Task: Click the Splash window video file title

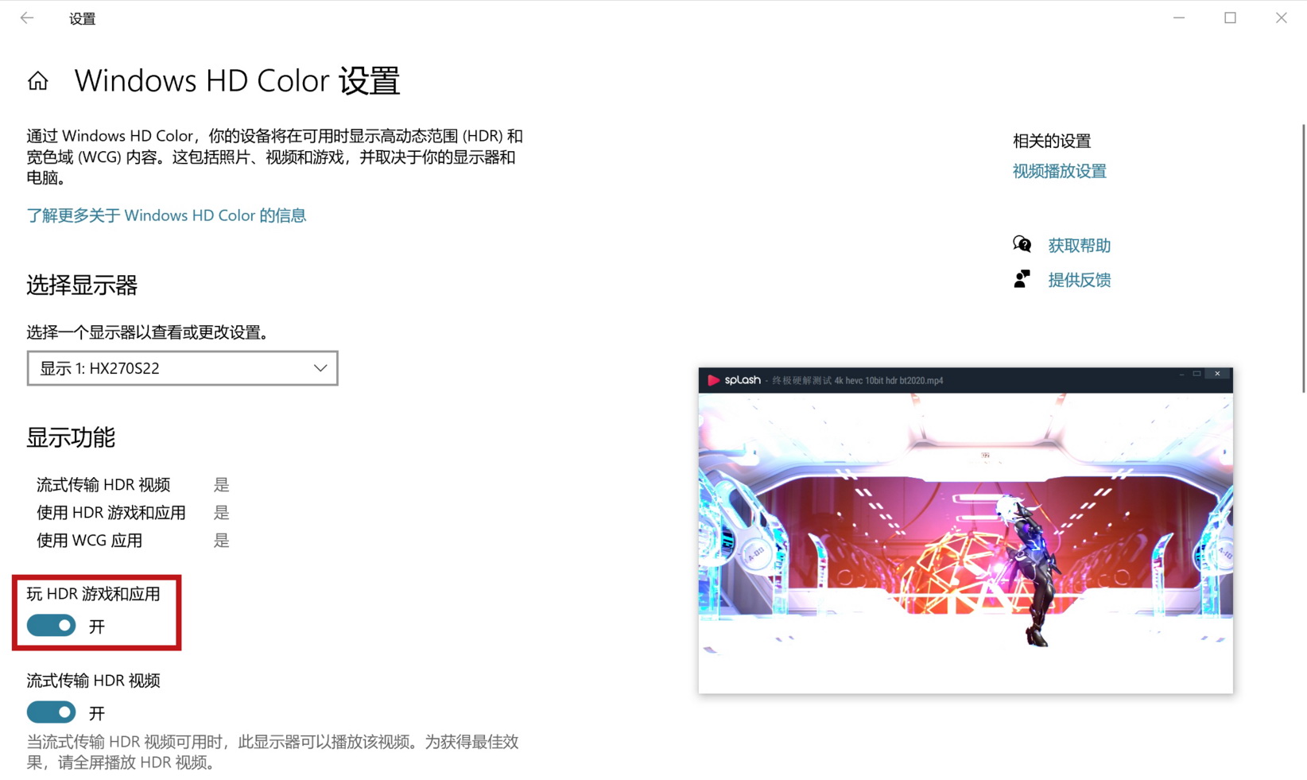Action: tap(858, 381)
